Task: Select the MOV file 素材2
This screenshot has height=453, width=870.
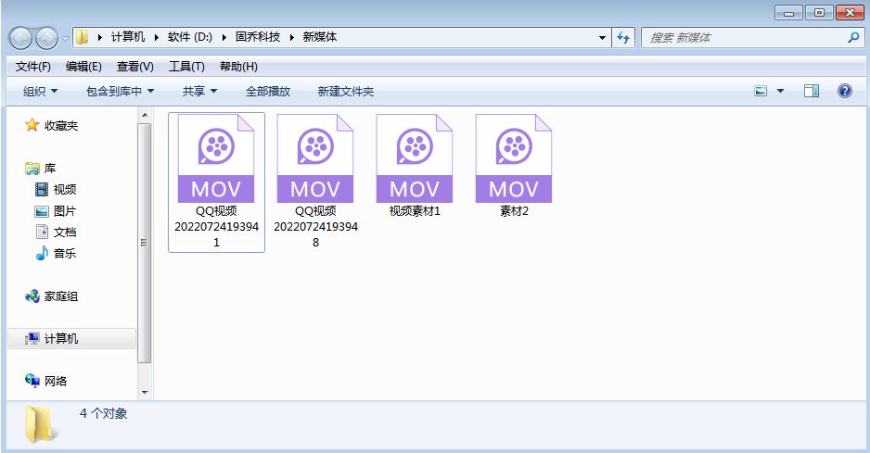Action: point(514,166)
